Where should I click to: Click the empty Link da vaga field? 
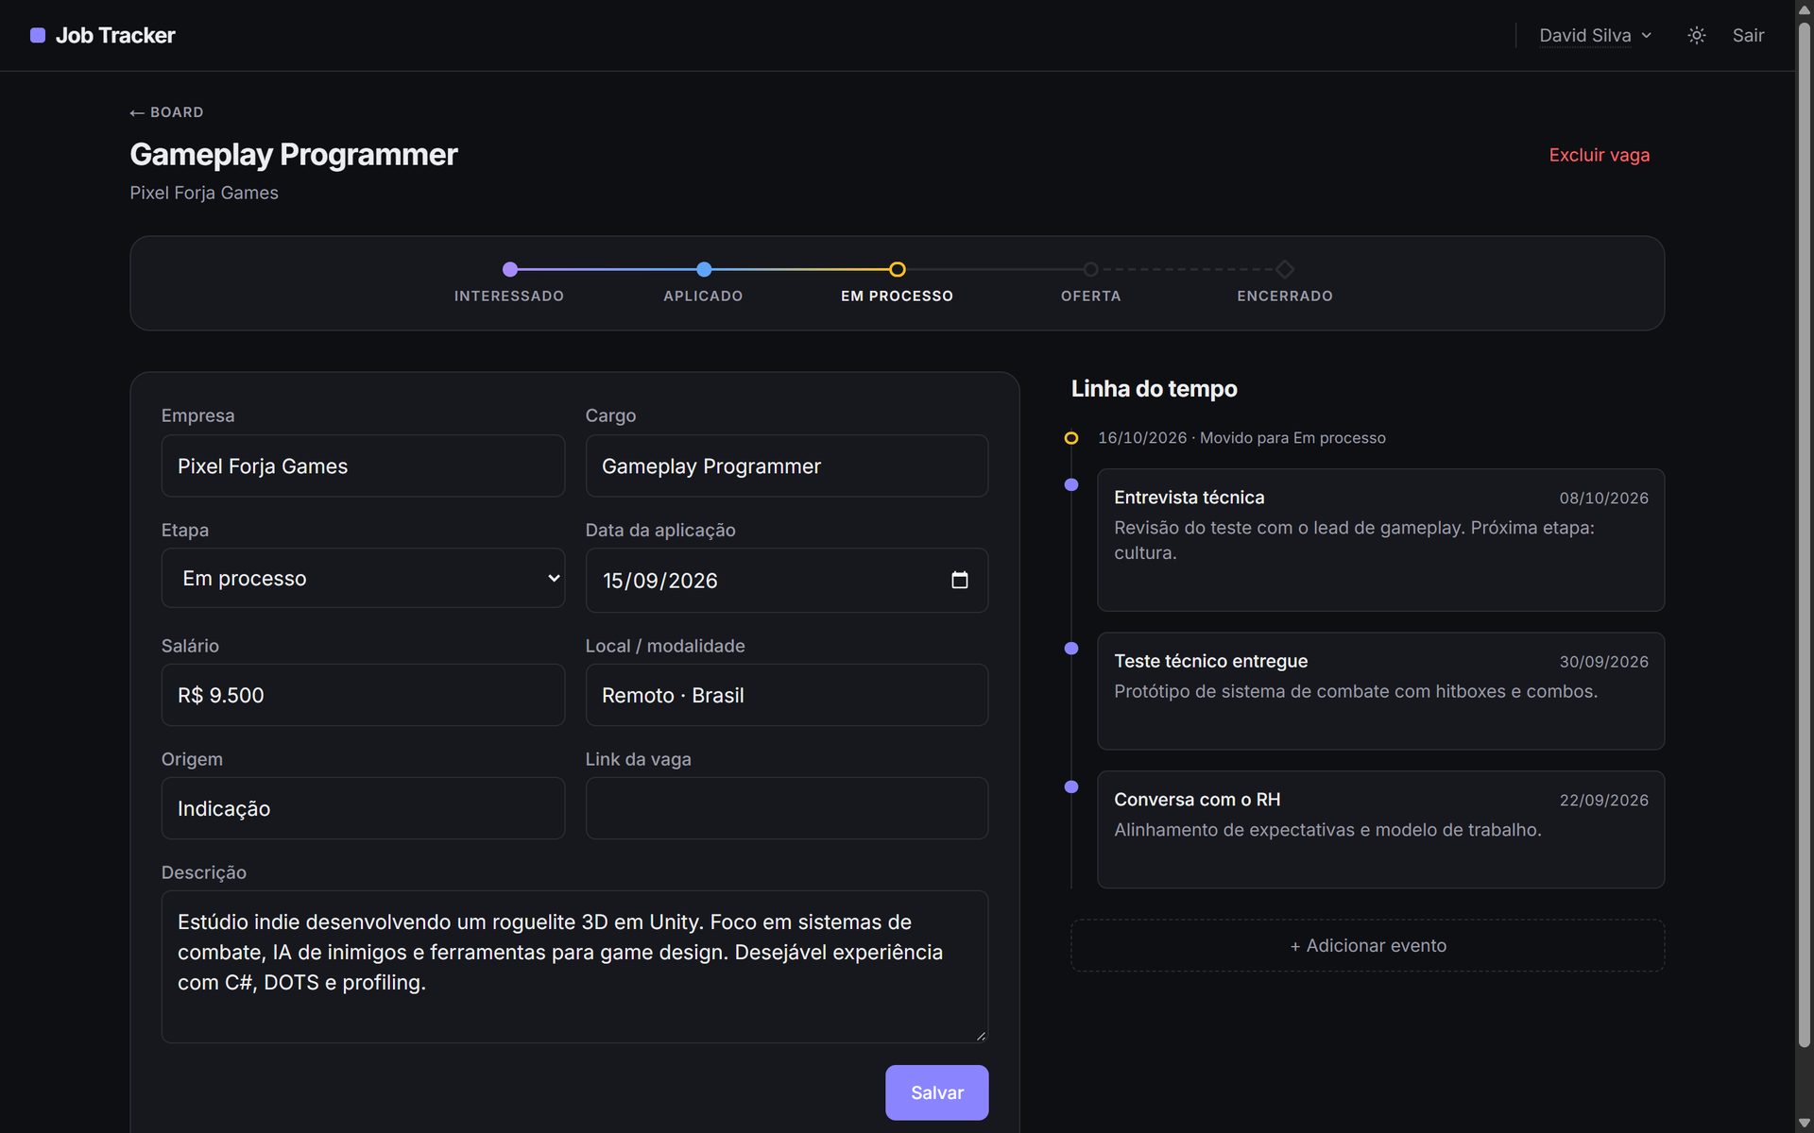coord(786,808)
